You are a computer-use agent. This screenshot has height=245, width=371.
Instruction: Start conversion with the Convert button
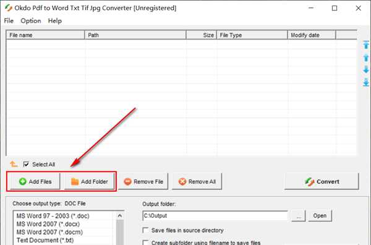coord(322,181)
